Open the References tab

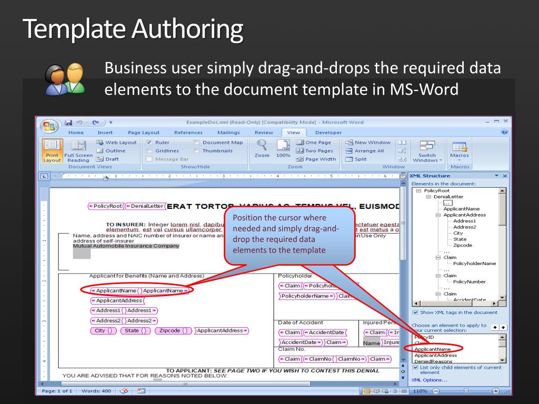tap(188, 132)
